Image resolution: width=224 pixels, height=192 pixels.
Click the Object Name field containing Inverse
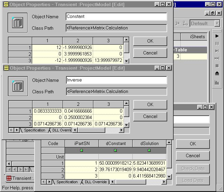tap(116, 80)
